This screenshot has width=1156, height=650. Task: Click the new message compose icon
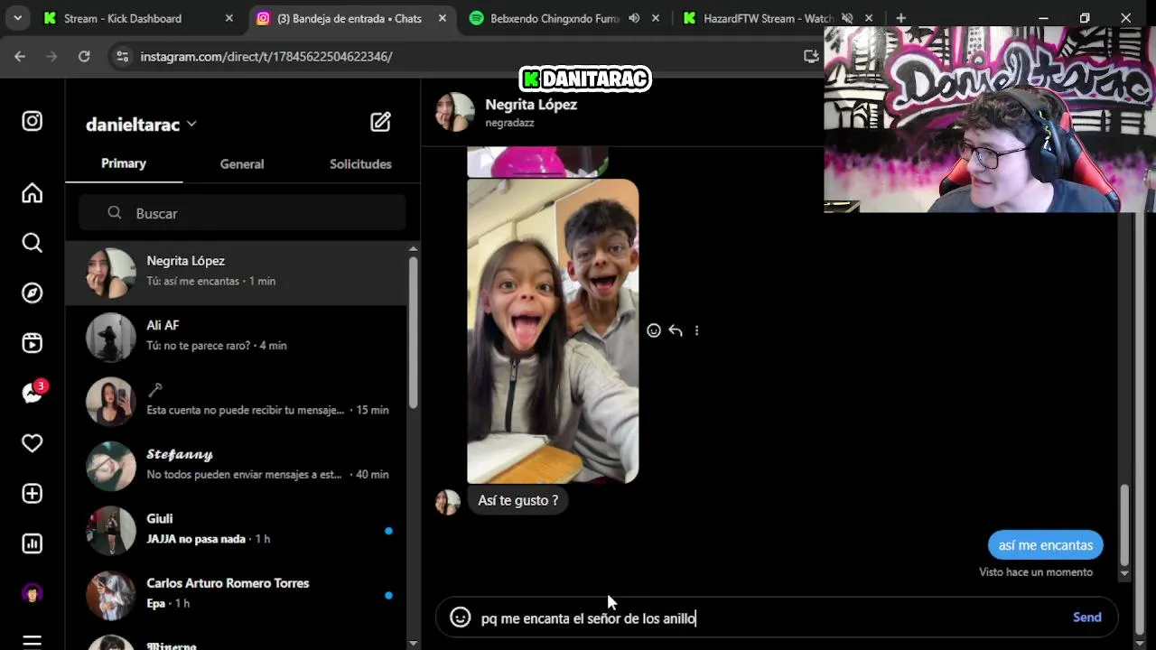coord(380,122)
